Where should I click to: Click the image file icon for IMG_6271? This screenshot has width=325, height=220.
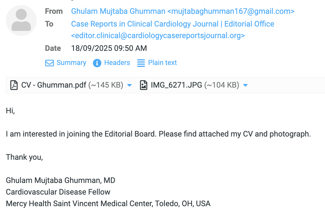point(143,85)
